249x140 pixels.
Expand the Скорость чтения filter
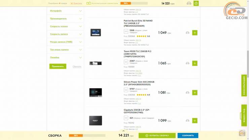[x=66, y=26]
